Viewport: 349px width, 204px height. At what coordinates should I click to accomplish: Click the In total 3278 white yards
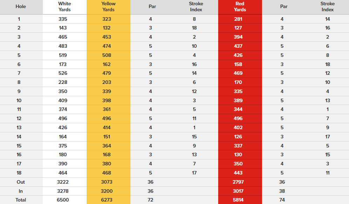click(63, 191)
